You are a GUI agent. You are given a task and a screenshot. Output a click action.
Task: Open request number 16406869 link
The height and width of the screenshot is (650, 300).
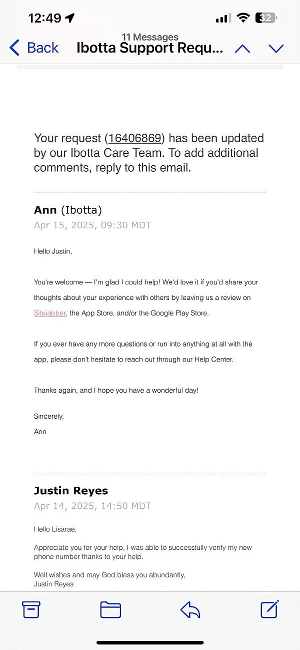134,138
